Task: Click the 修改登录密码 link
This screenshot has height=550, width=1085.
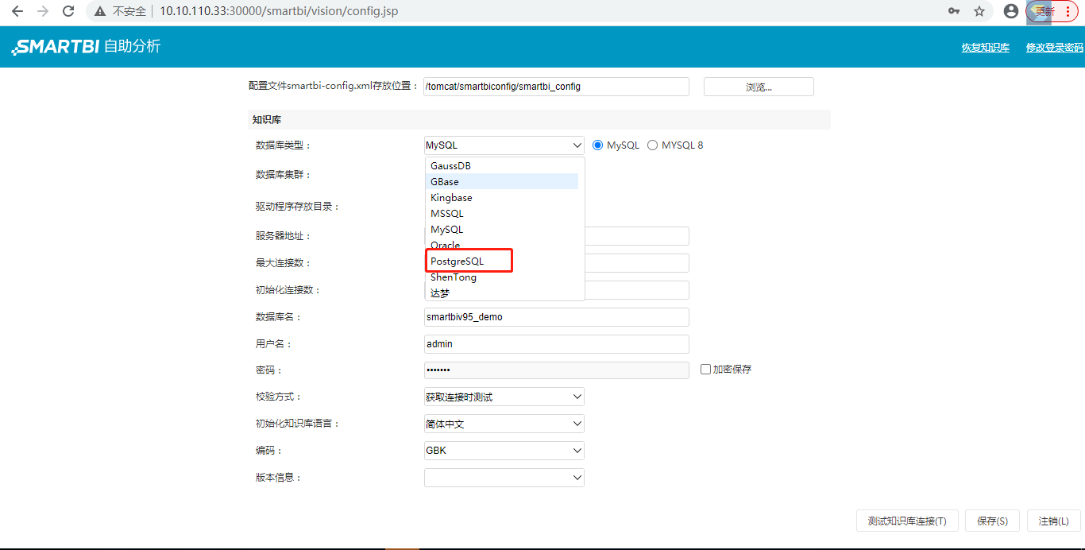Action: tap(1055, 48)
